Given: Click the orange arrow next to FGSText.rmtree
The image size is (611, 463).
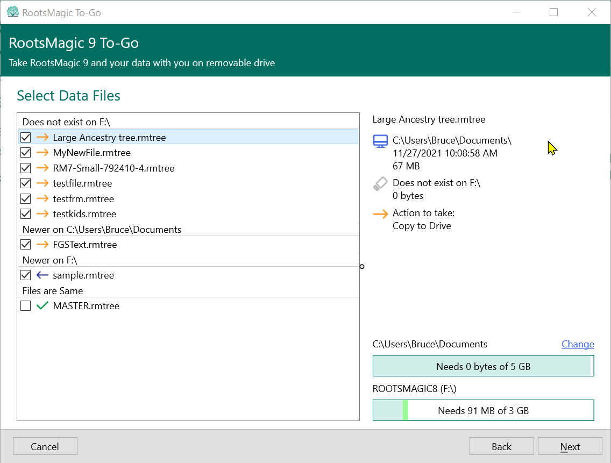Looking at the screenshot, I should pyautogui.click(x=42, y=245).
